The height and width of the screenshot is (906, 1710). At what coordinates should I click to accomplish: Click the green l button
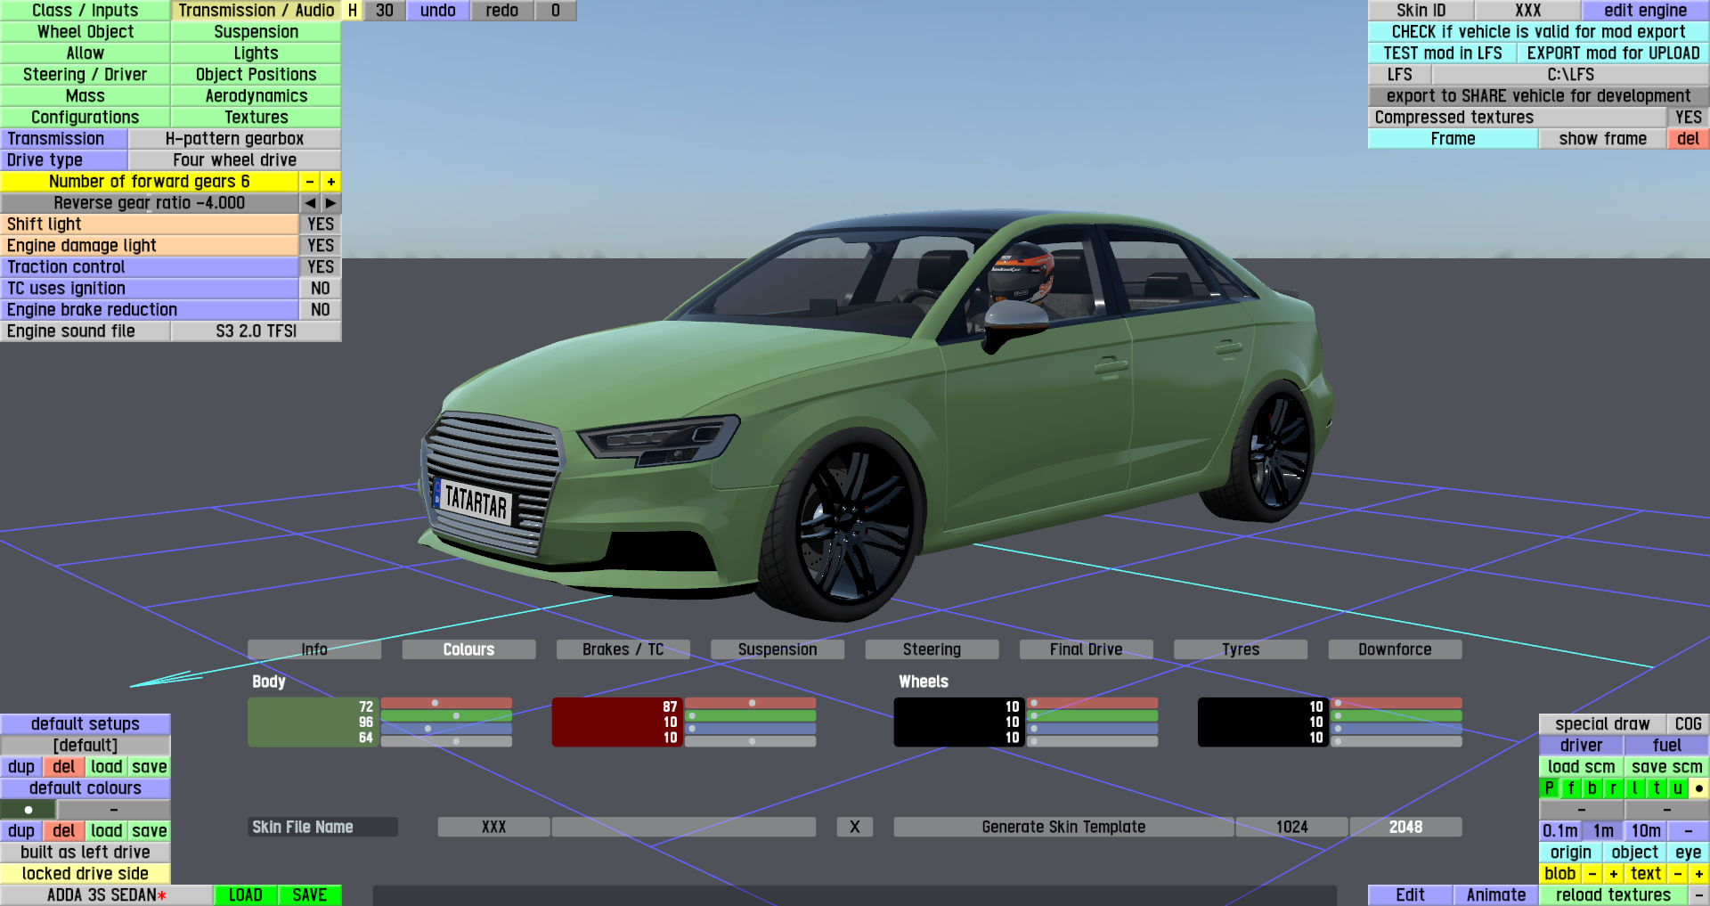click(1635, 788)
